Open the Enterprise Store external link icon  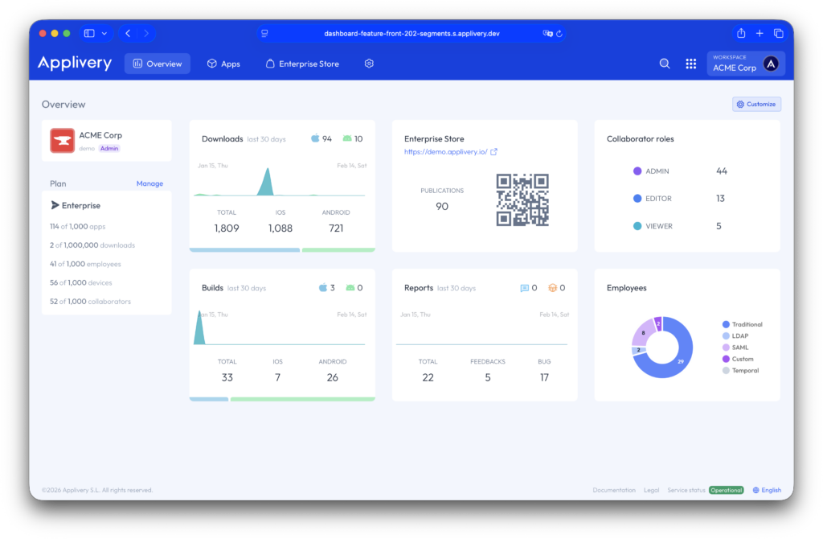493,150
